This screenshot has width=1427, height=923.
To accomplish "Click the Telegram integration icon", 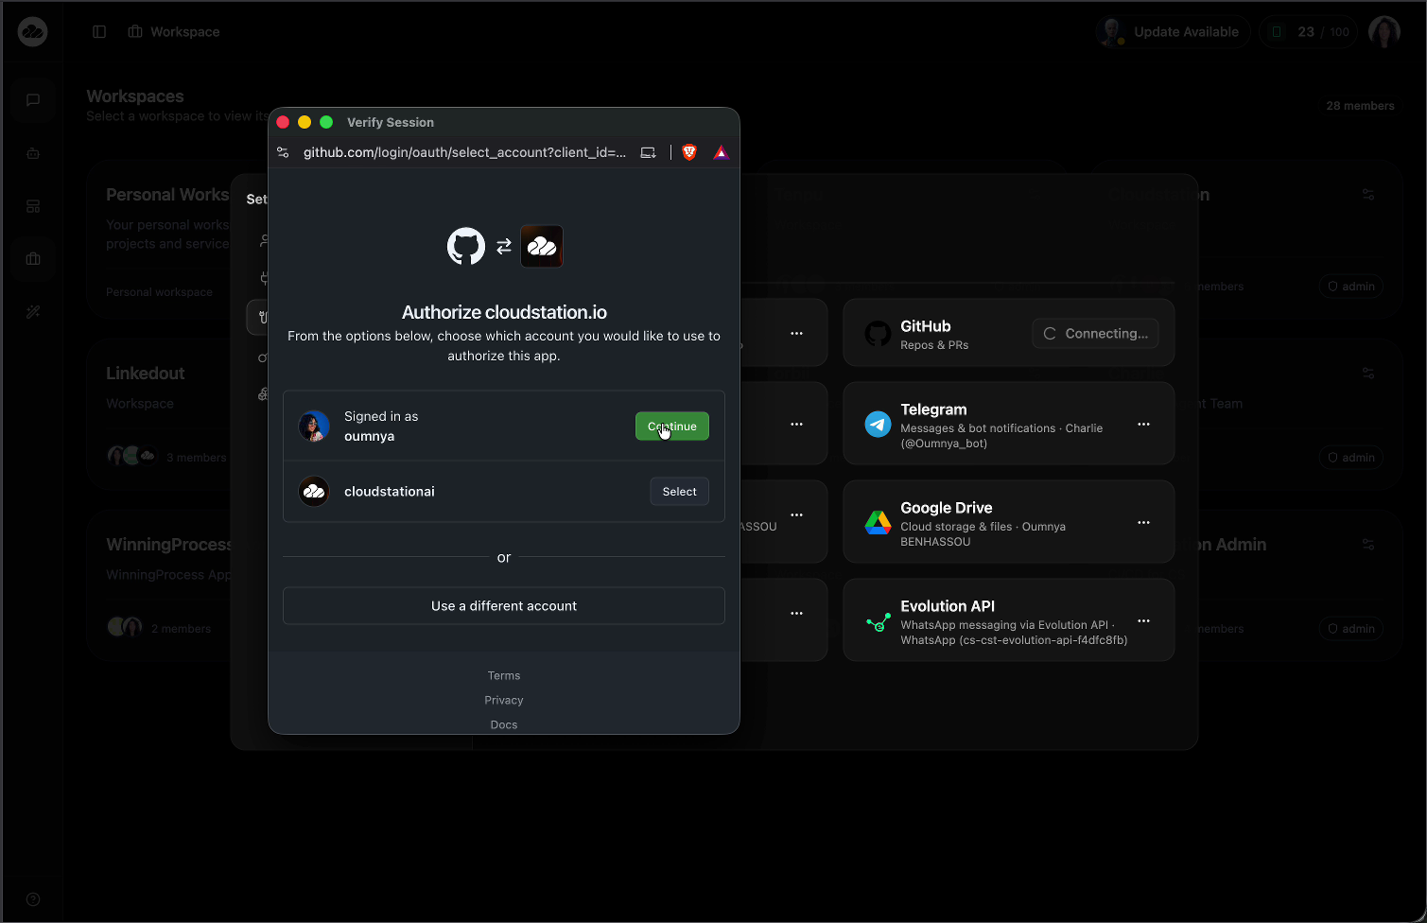I will pyautogui.click(x=878, y=425).
